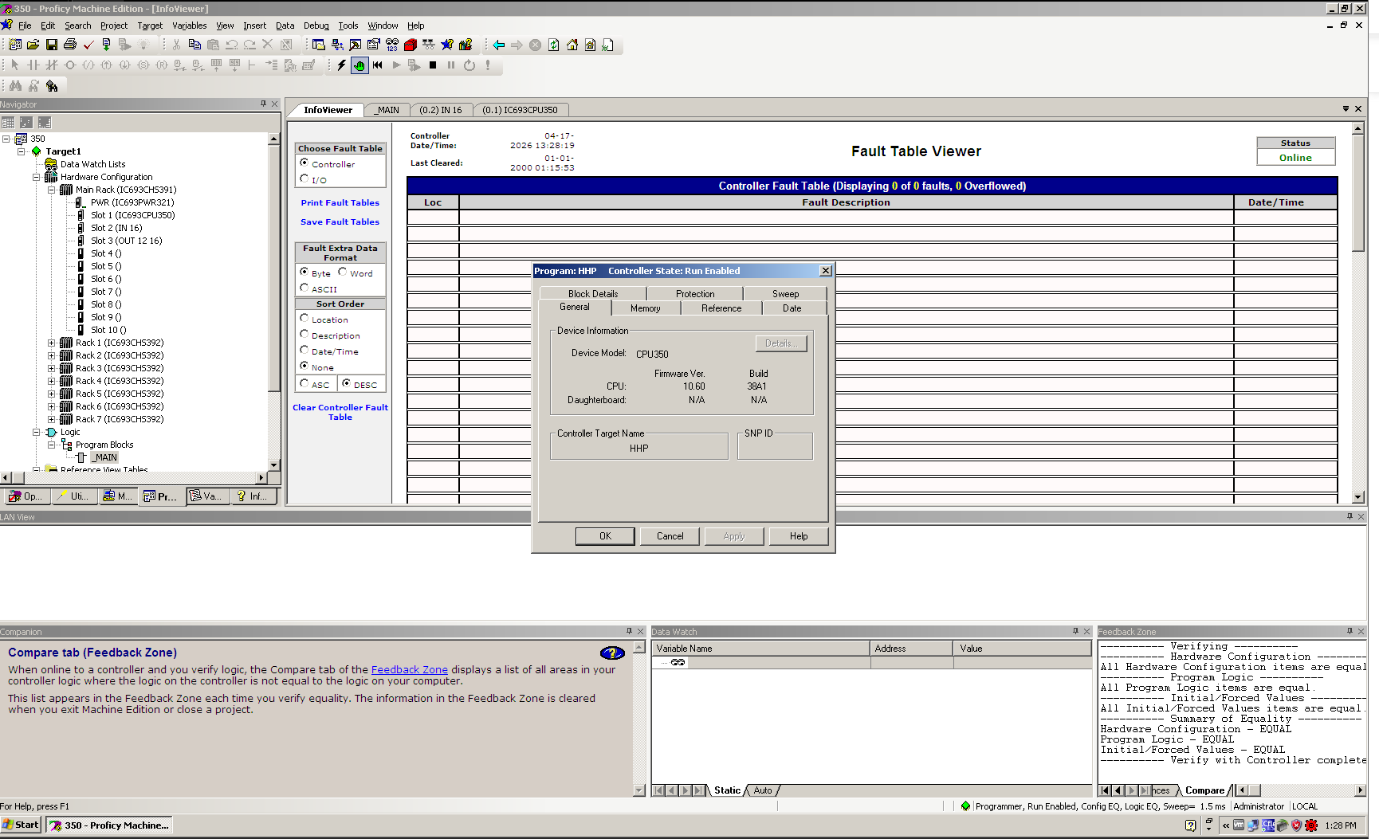The height and width of the screenshot is (839, 1379).
Task: Switch to the Memory tab in dialog
Action: [x=645, y=308]
